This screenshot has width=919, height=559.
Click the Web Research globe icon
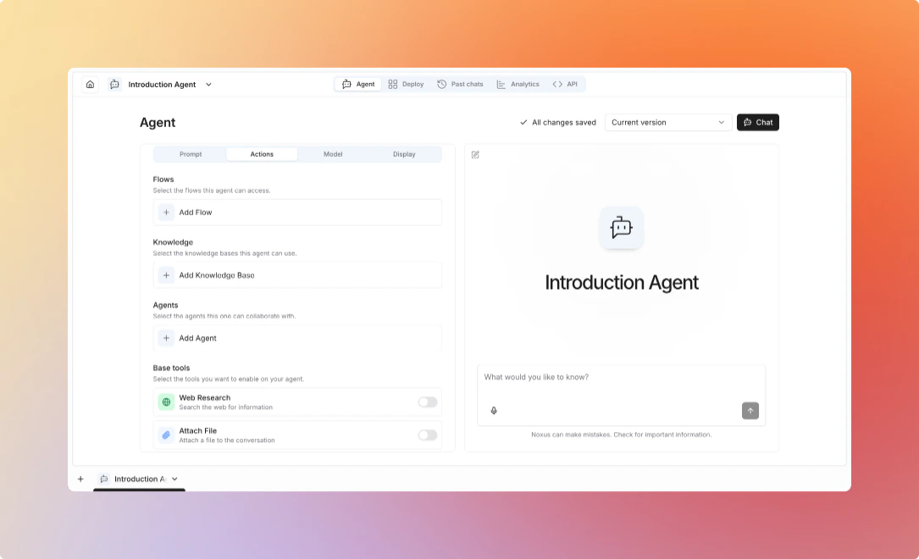[166, 401]
